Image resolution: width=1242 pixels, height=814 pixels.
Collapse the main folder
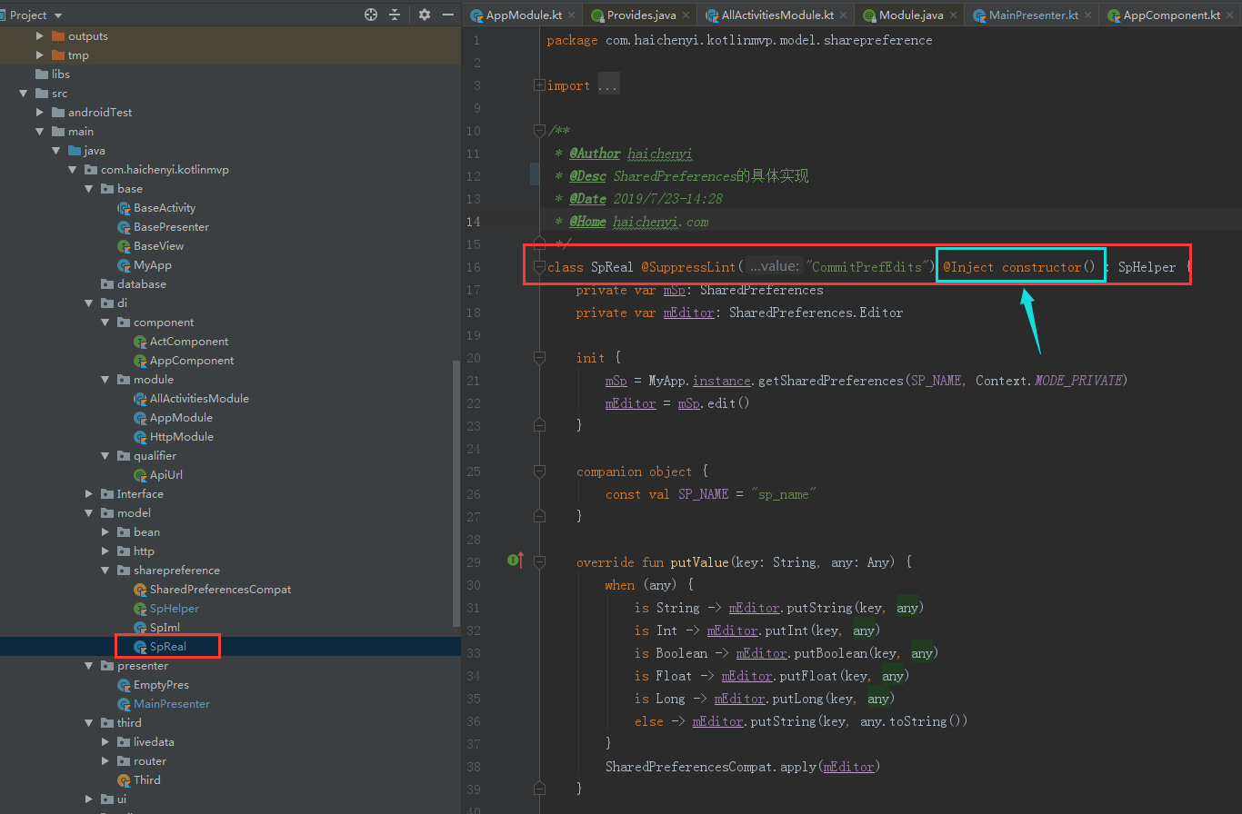(39, 132)
